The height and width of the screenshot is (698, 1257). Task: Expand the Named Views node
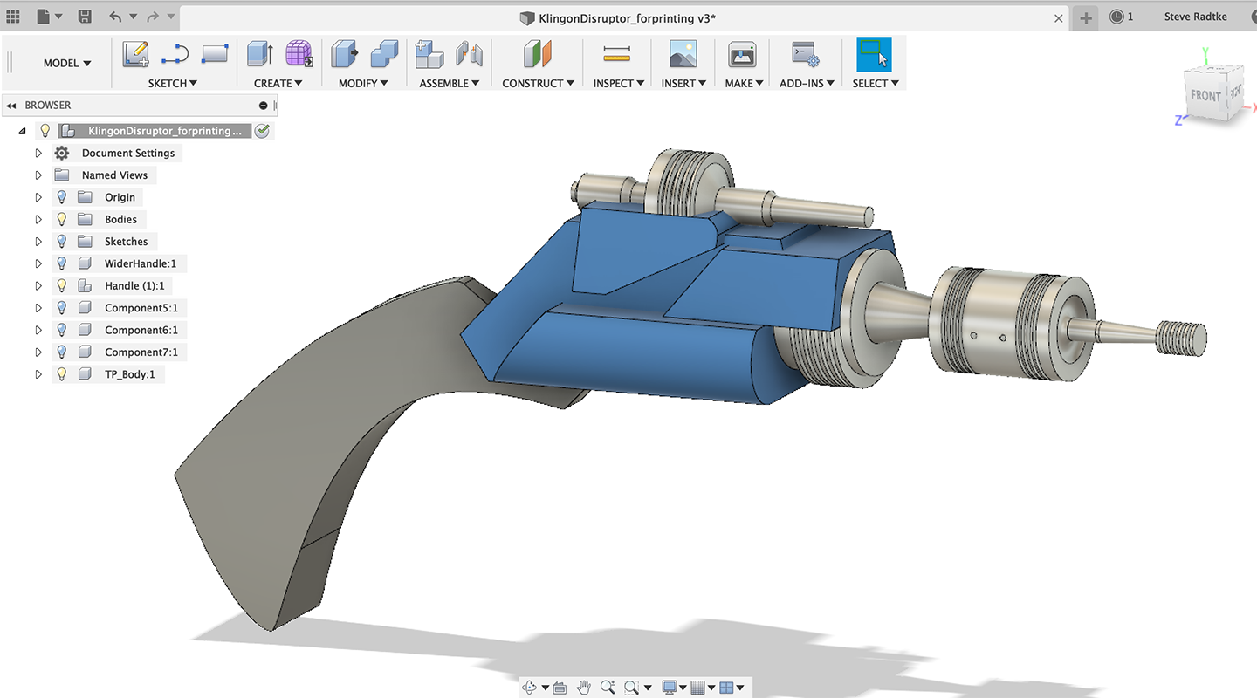(38, 174)
